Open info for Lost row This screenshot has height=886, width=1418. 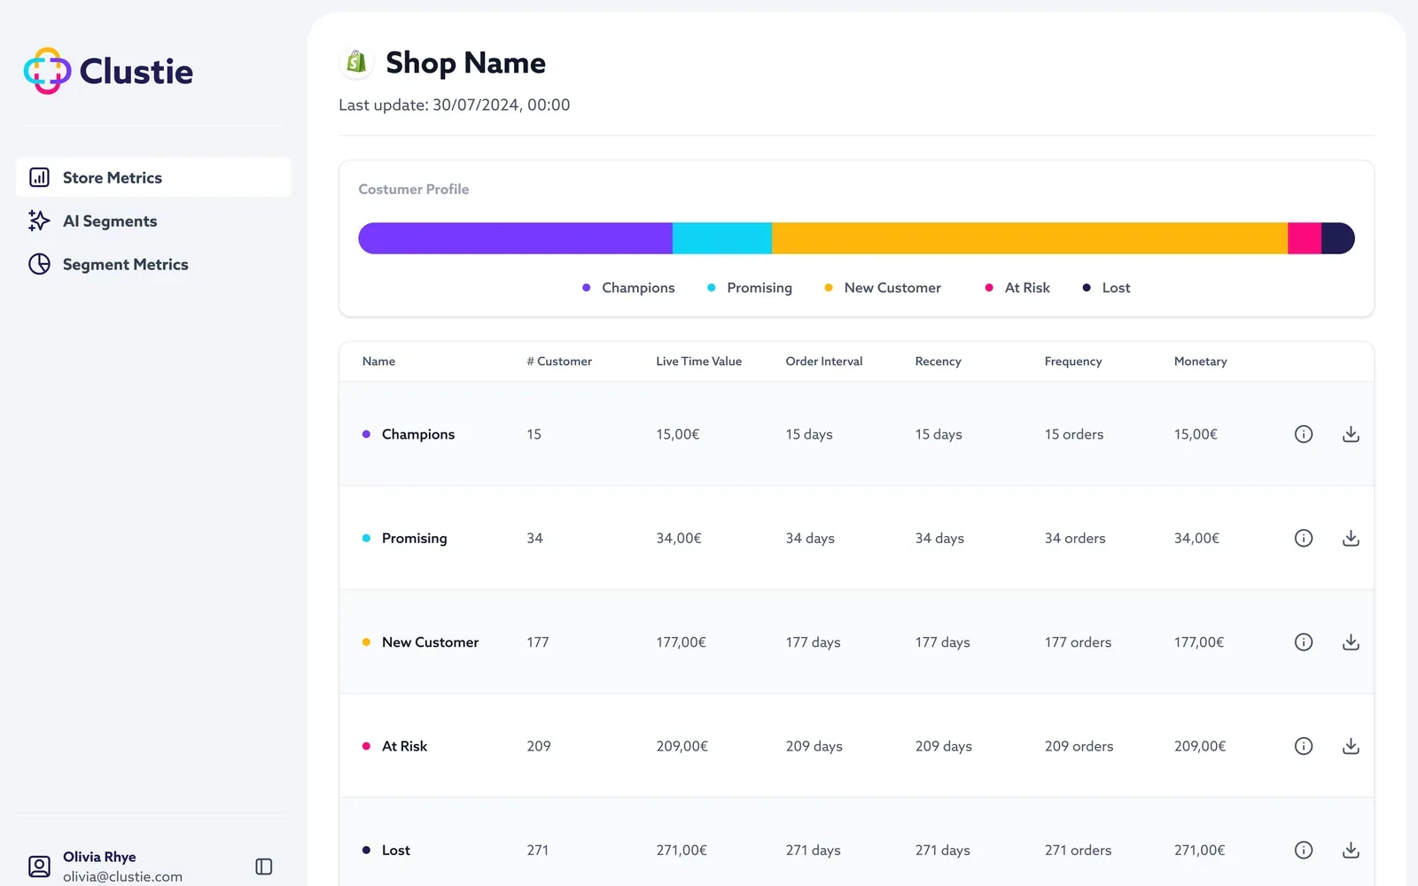[1304, 850]
